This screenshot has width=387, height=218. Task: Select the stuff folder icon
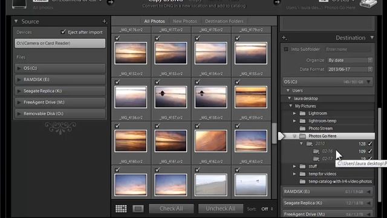tap(302, 167)
